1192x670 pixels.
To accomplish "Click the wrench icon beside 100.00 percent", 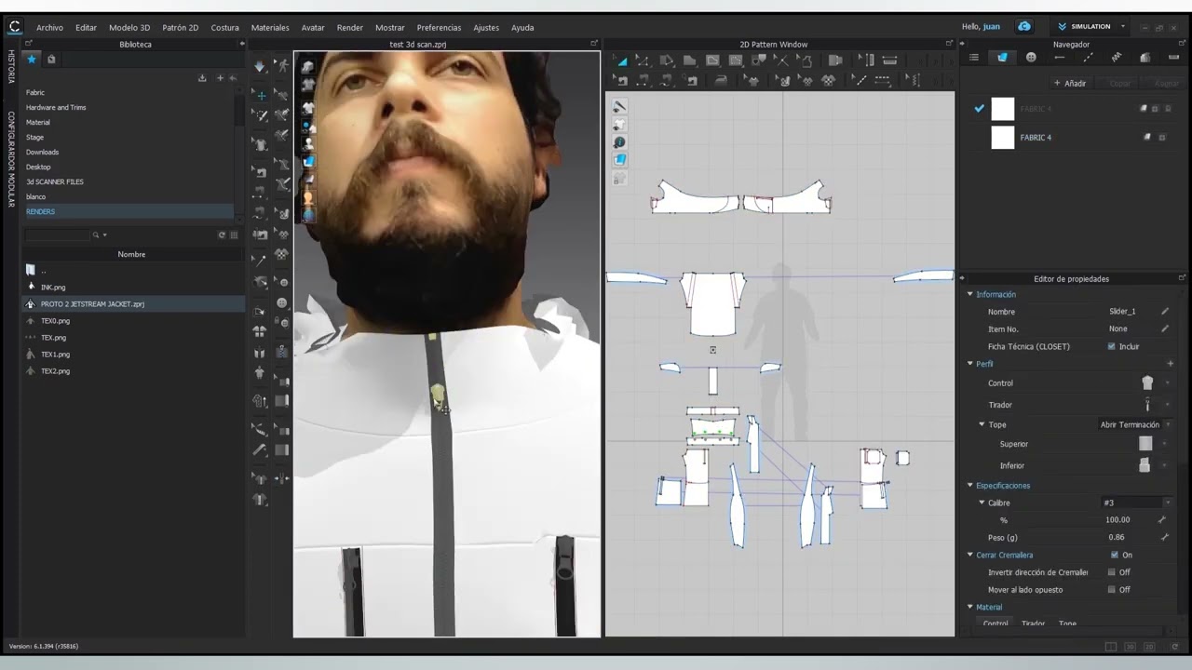I will 1161,519.
